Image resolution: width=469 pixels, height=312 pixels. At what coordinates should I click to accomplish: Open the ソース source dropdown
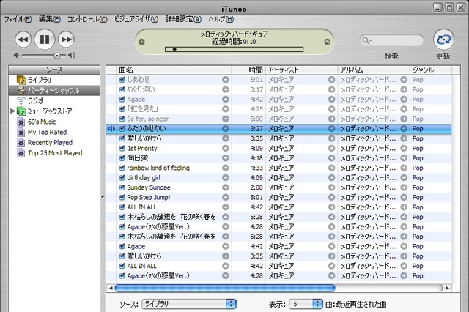tap(189, 304)
